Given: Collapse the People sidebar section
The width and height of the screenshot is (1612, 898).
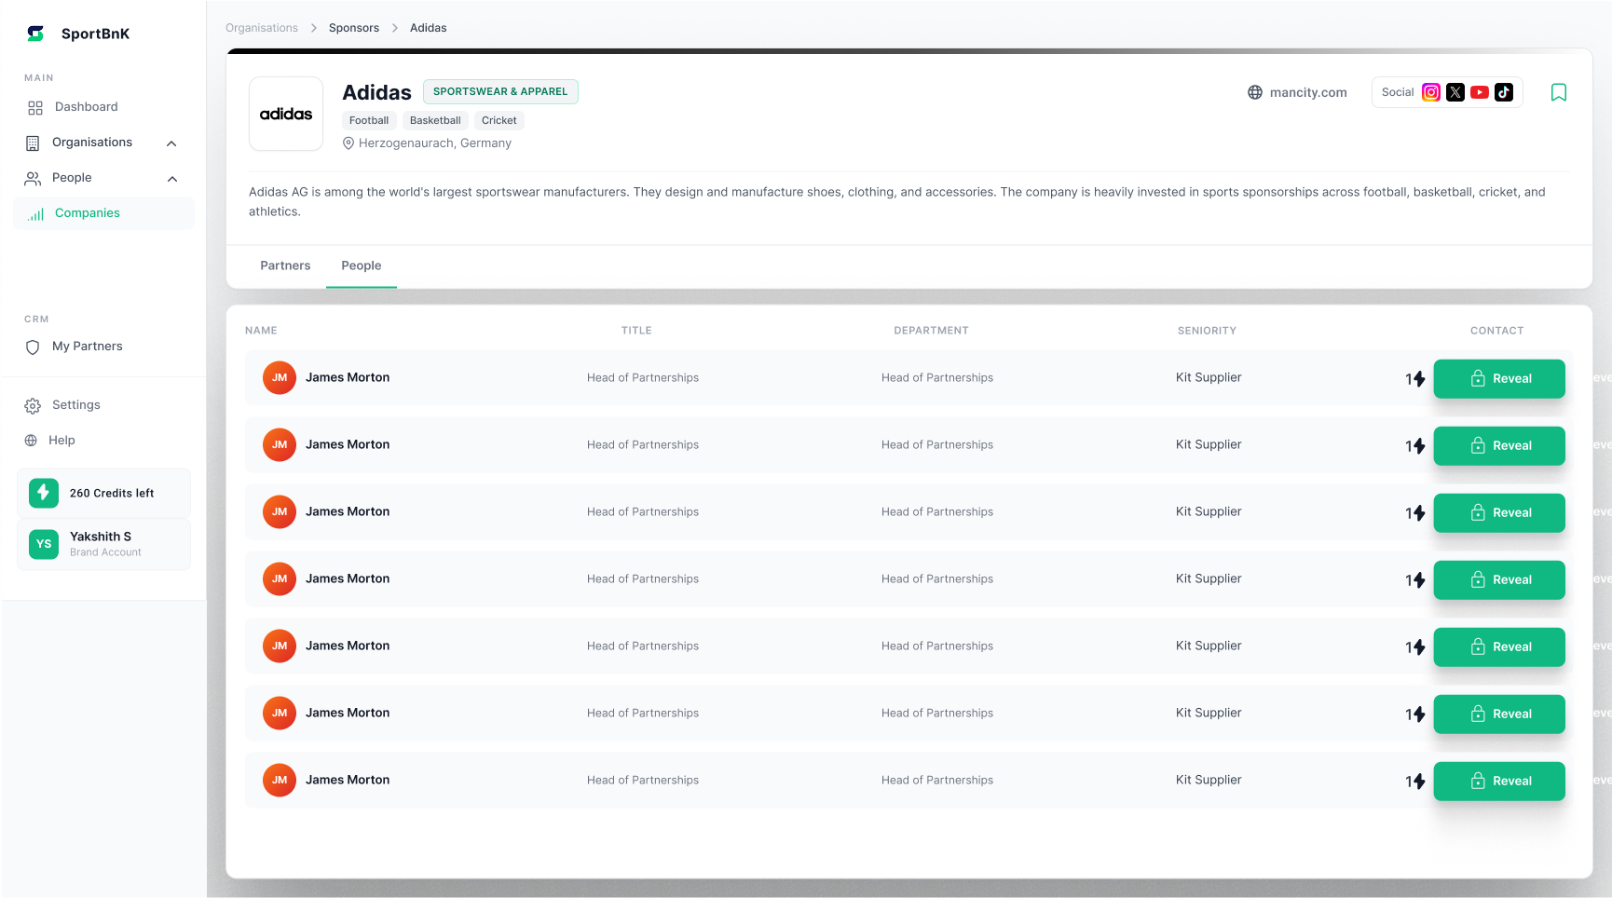Looking at the screenshot, I should tap(171, 179).
